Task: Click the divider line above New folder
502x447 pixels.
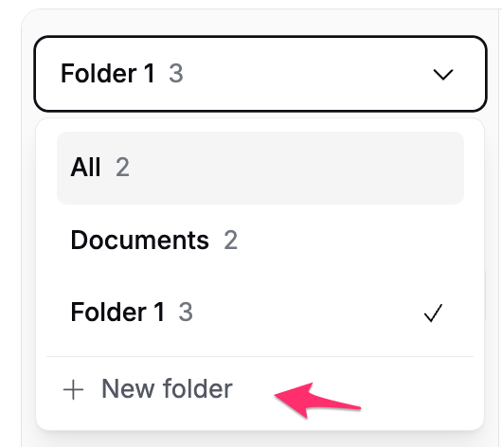Action: click(x=260, y=356)
